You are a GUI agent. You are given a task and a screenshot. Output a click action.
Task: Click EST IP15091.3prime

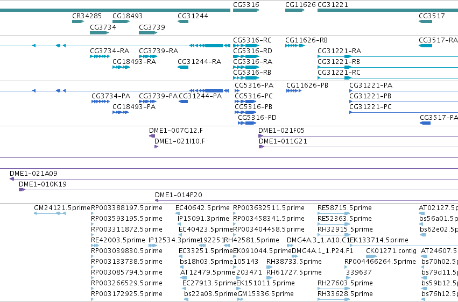(179, 224)
